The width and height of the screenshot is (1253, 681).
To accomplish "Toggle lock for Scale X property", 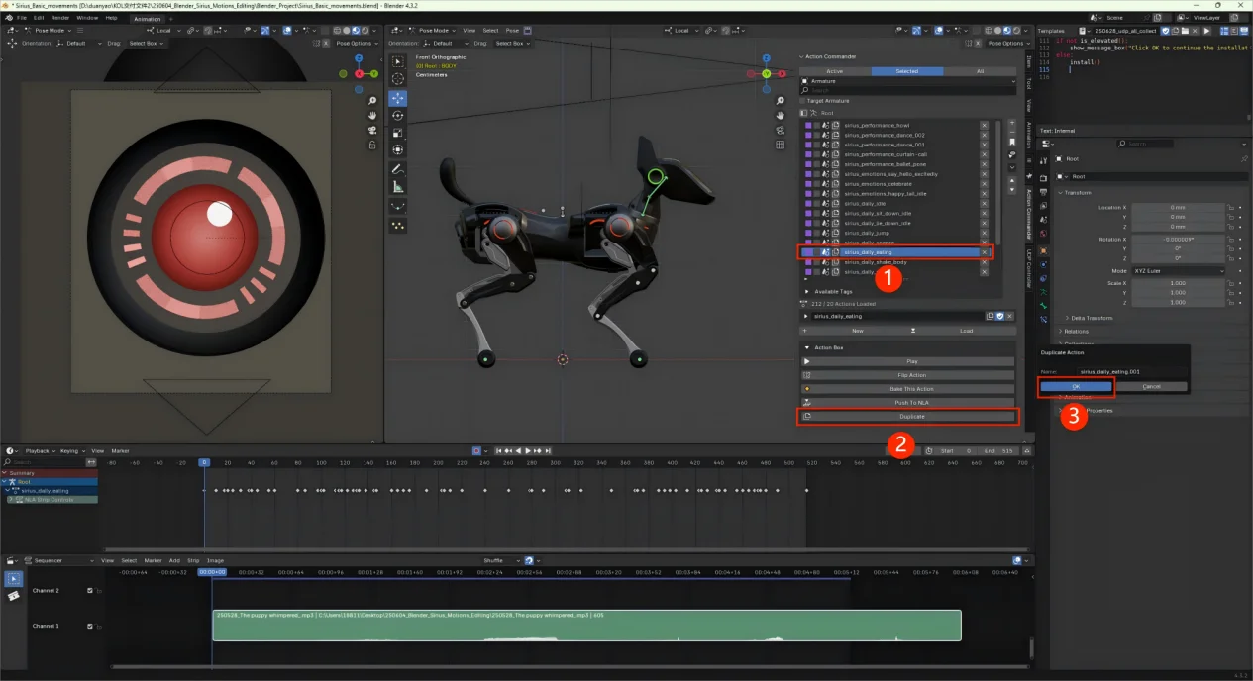I will [1231, 283].
